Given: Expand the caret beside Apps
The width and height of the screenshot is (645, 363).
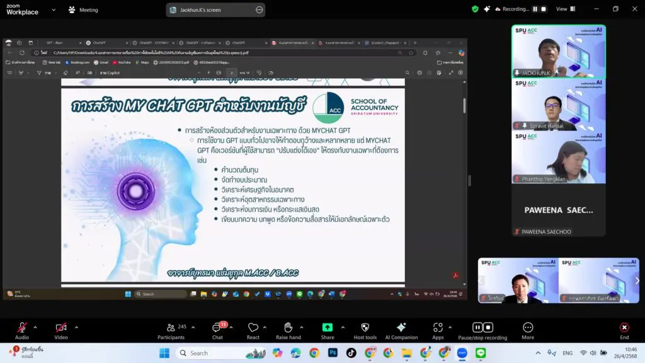Looking at the screenshot, I should 450,328.
